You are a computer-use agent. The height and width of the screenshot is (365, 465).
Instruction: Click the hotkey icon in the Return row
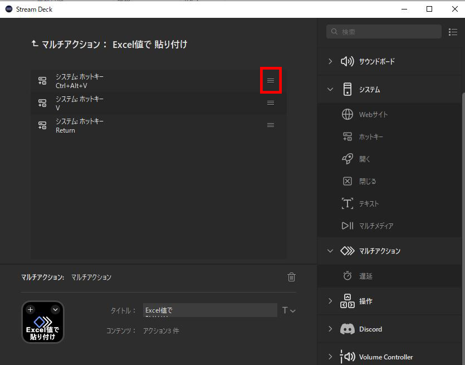click(42, 125)
